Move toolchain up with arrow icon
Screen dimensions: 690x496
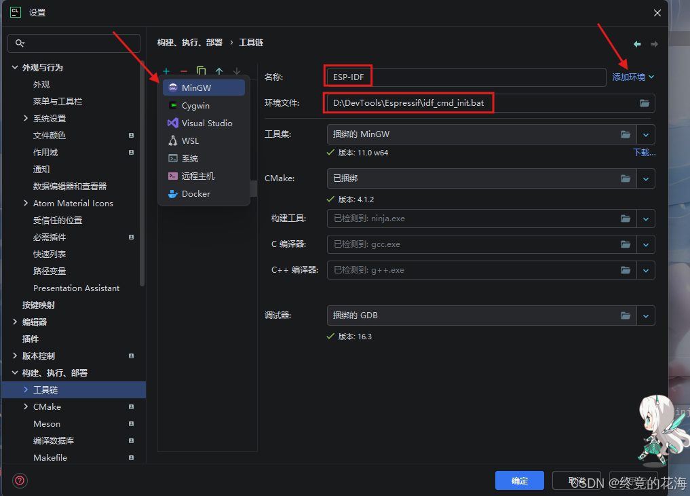pos(219,71)
